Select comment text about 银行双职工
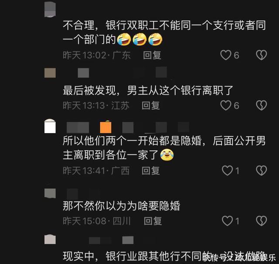Image resolution: width=279 pixels, height=264 pixels. click(x=164, y=32)
